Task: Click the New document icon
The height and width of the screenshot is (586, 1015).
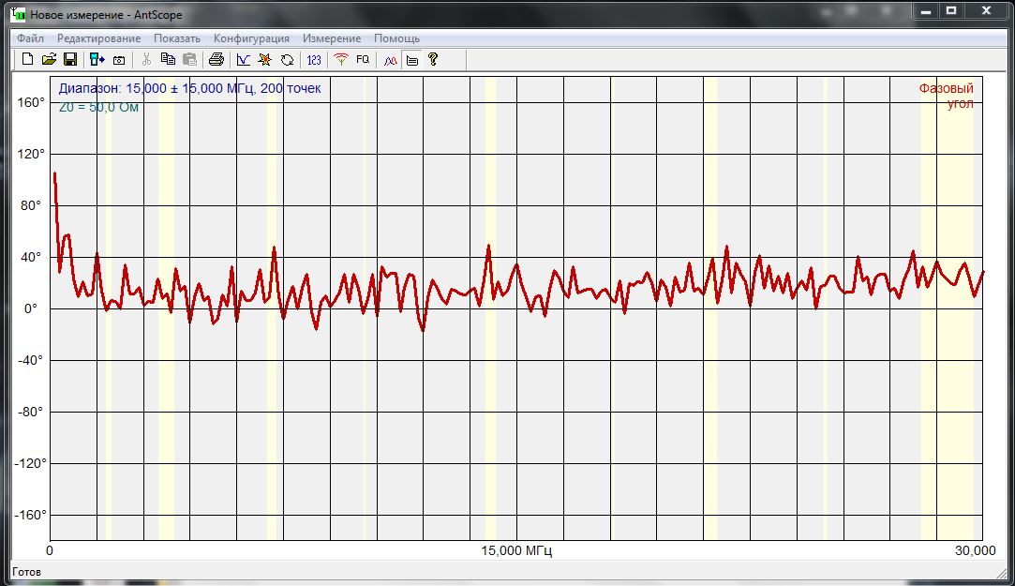Action: point(28,59)
